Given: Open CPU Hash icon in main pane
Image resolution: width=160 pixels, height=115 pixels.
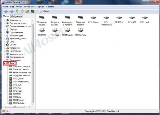Looking at the screenshot, I should tap(145, 20).
